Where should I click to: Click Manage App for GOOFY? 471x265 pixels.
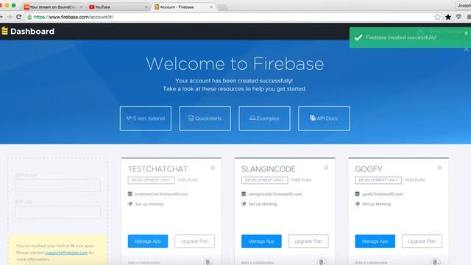(375, 241)
